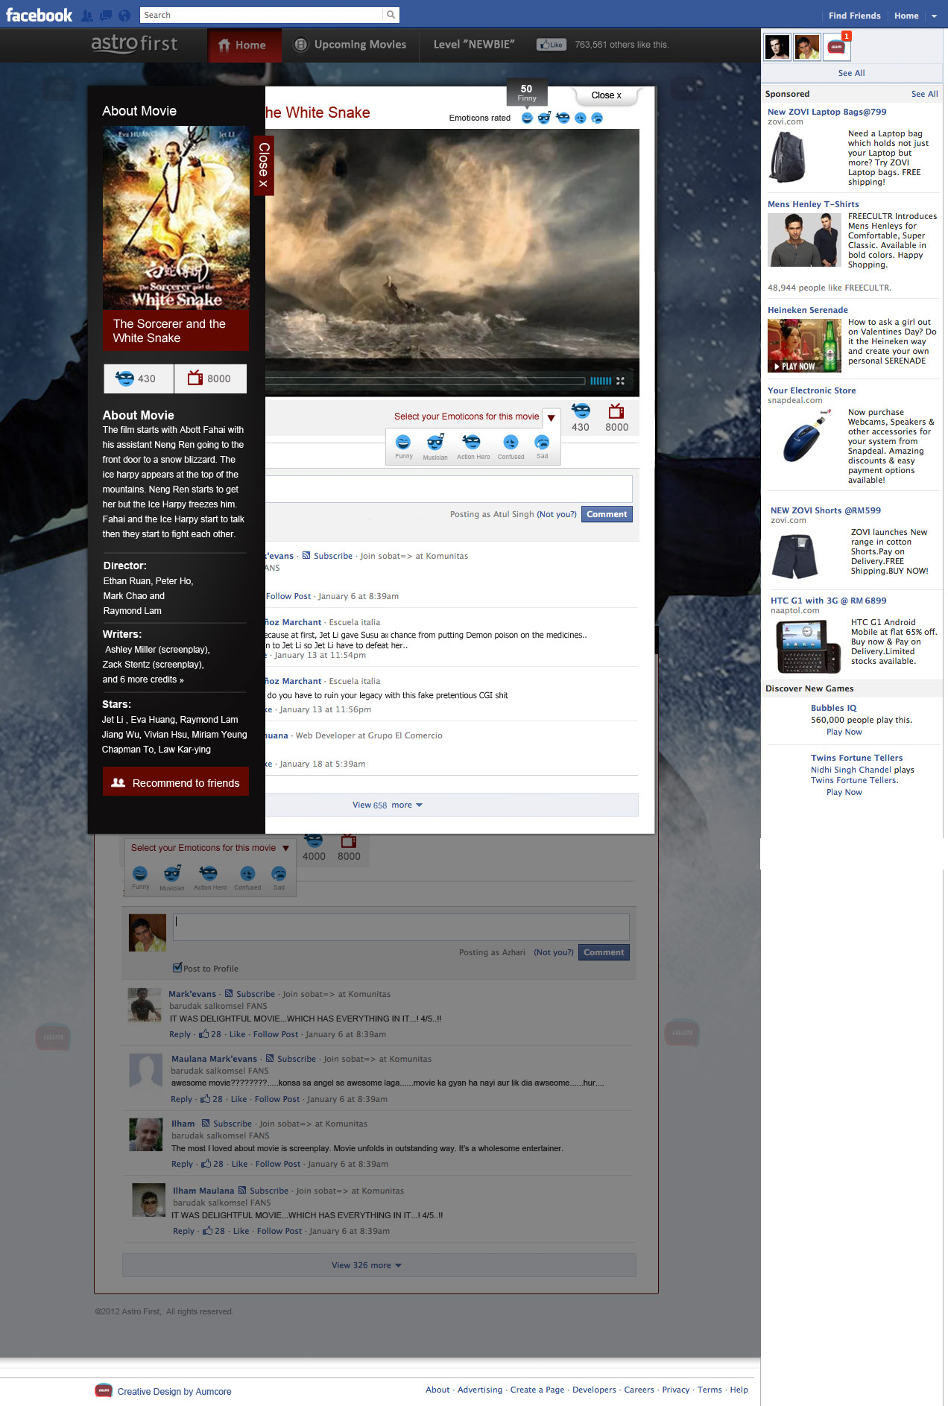This screenshot has width=948, height=1406.
Task: Click the 430 button under the movie poster
Action: 139,379
